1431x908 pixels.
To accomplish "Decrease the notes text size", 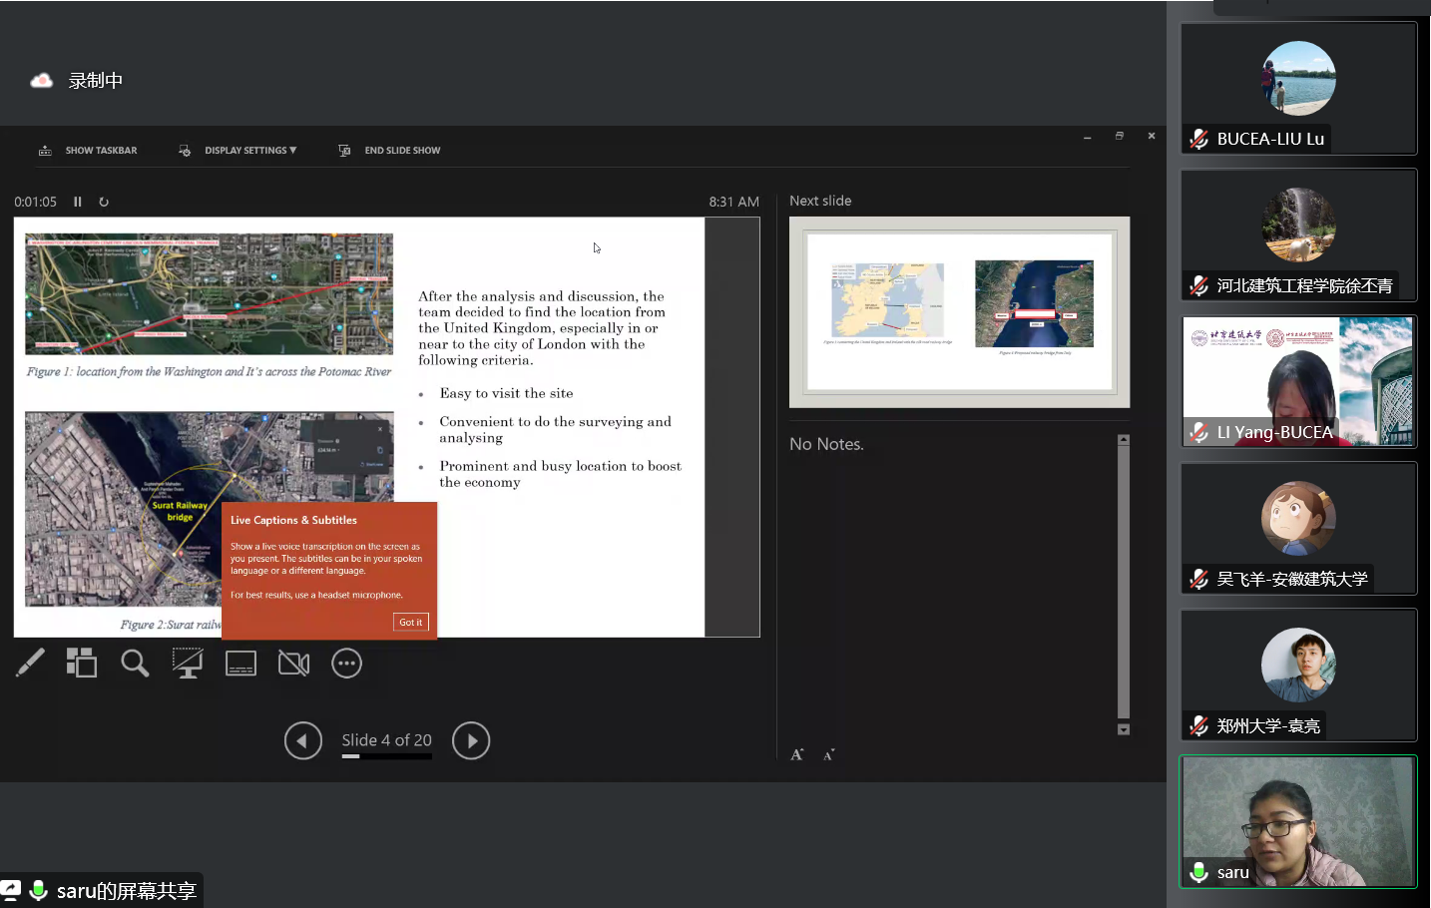I will point(828,754).
